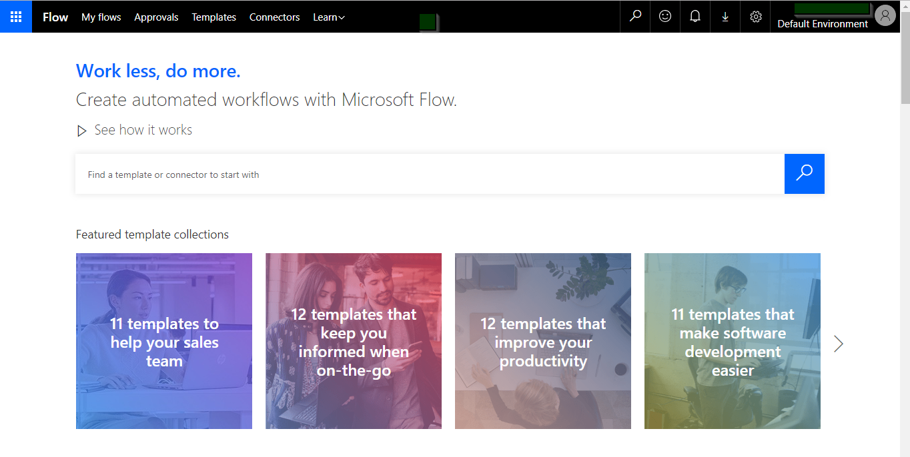Open Approvals page
This screenshot has width=910, height=457.
tap(156, 17)
